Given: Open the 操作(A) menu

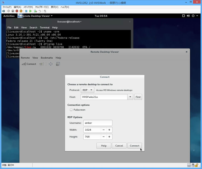Looking at the screenshot, I should (17, 7).
